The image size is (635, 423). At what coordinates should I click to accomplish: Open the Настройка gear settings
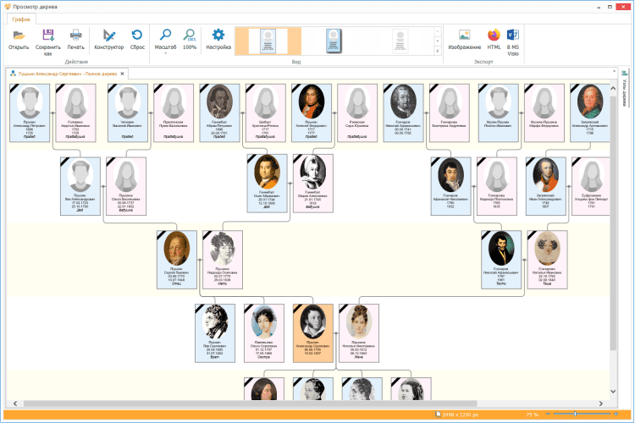(218, 40)
